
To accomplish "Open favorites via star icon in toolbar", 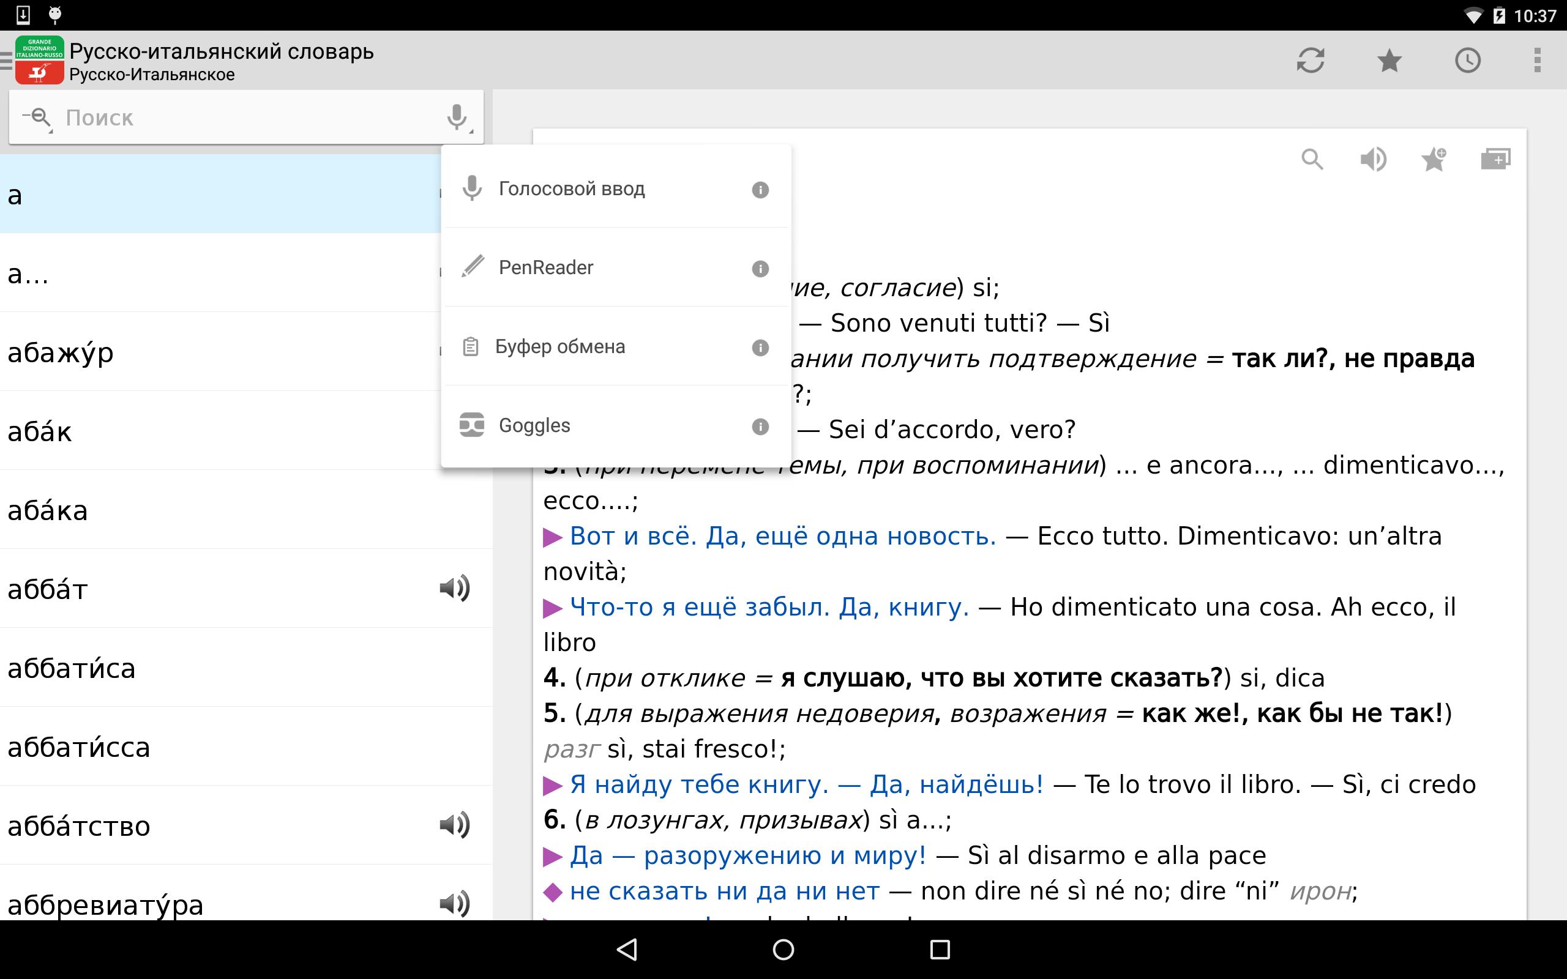I will click(1389, 60).
